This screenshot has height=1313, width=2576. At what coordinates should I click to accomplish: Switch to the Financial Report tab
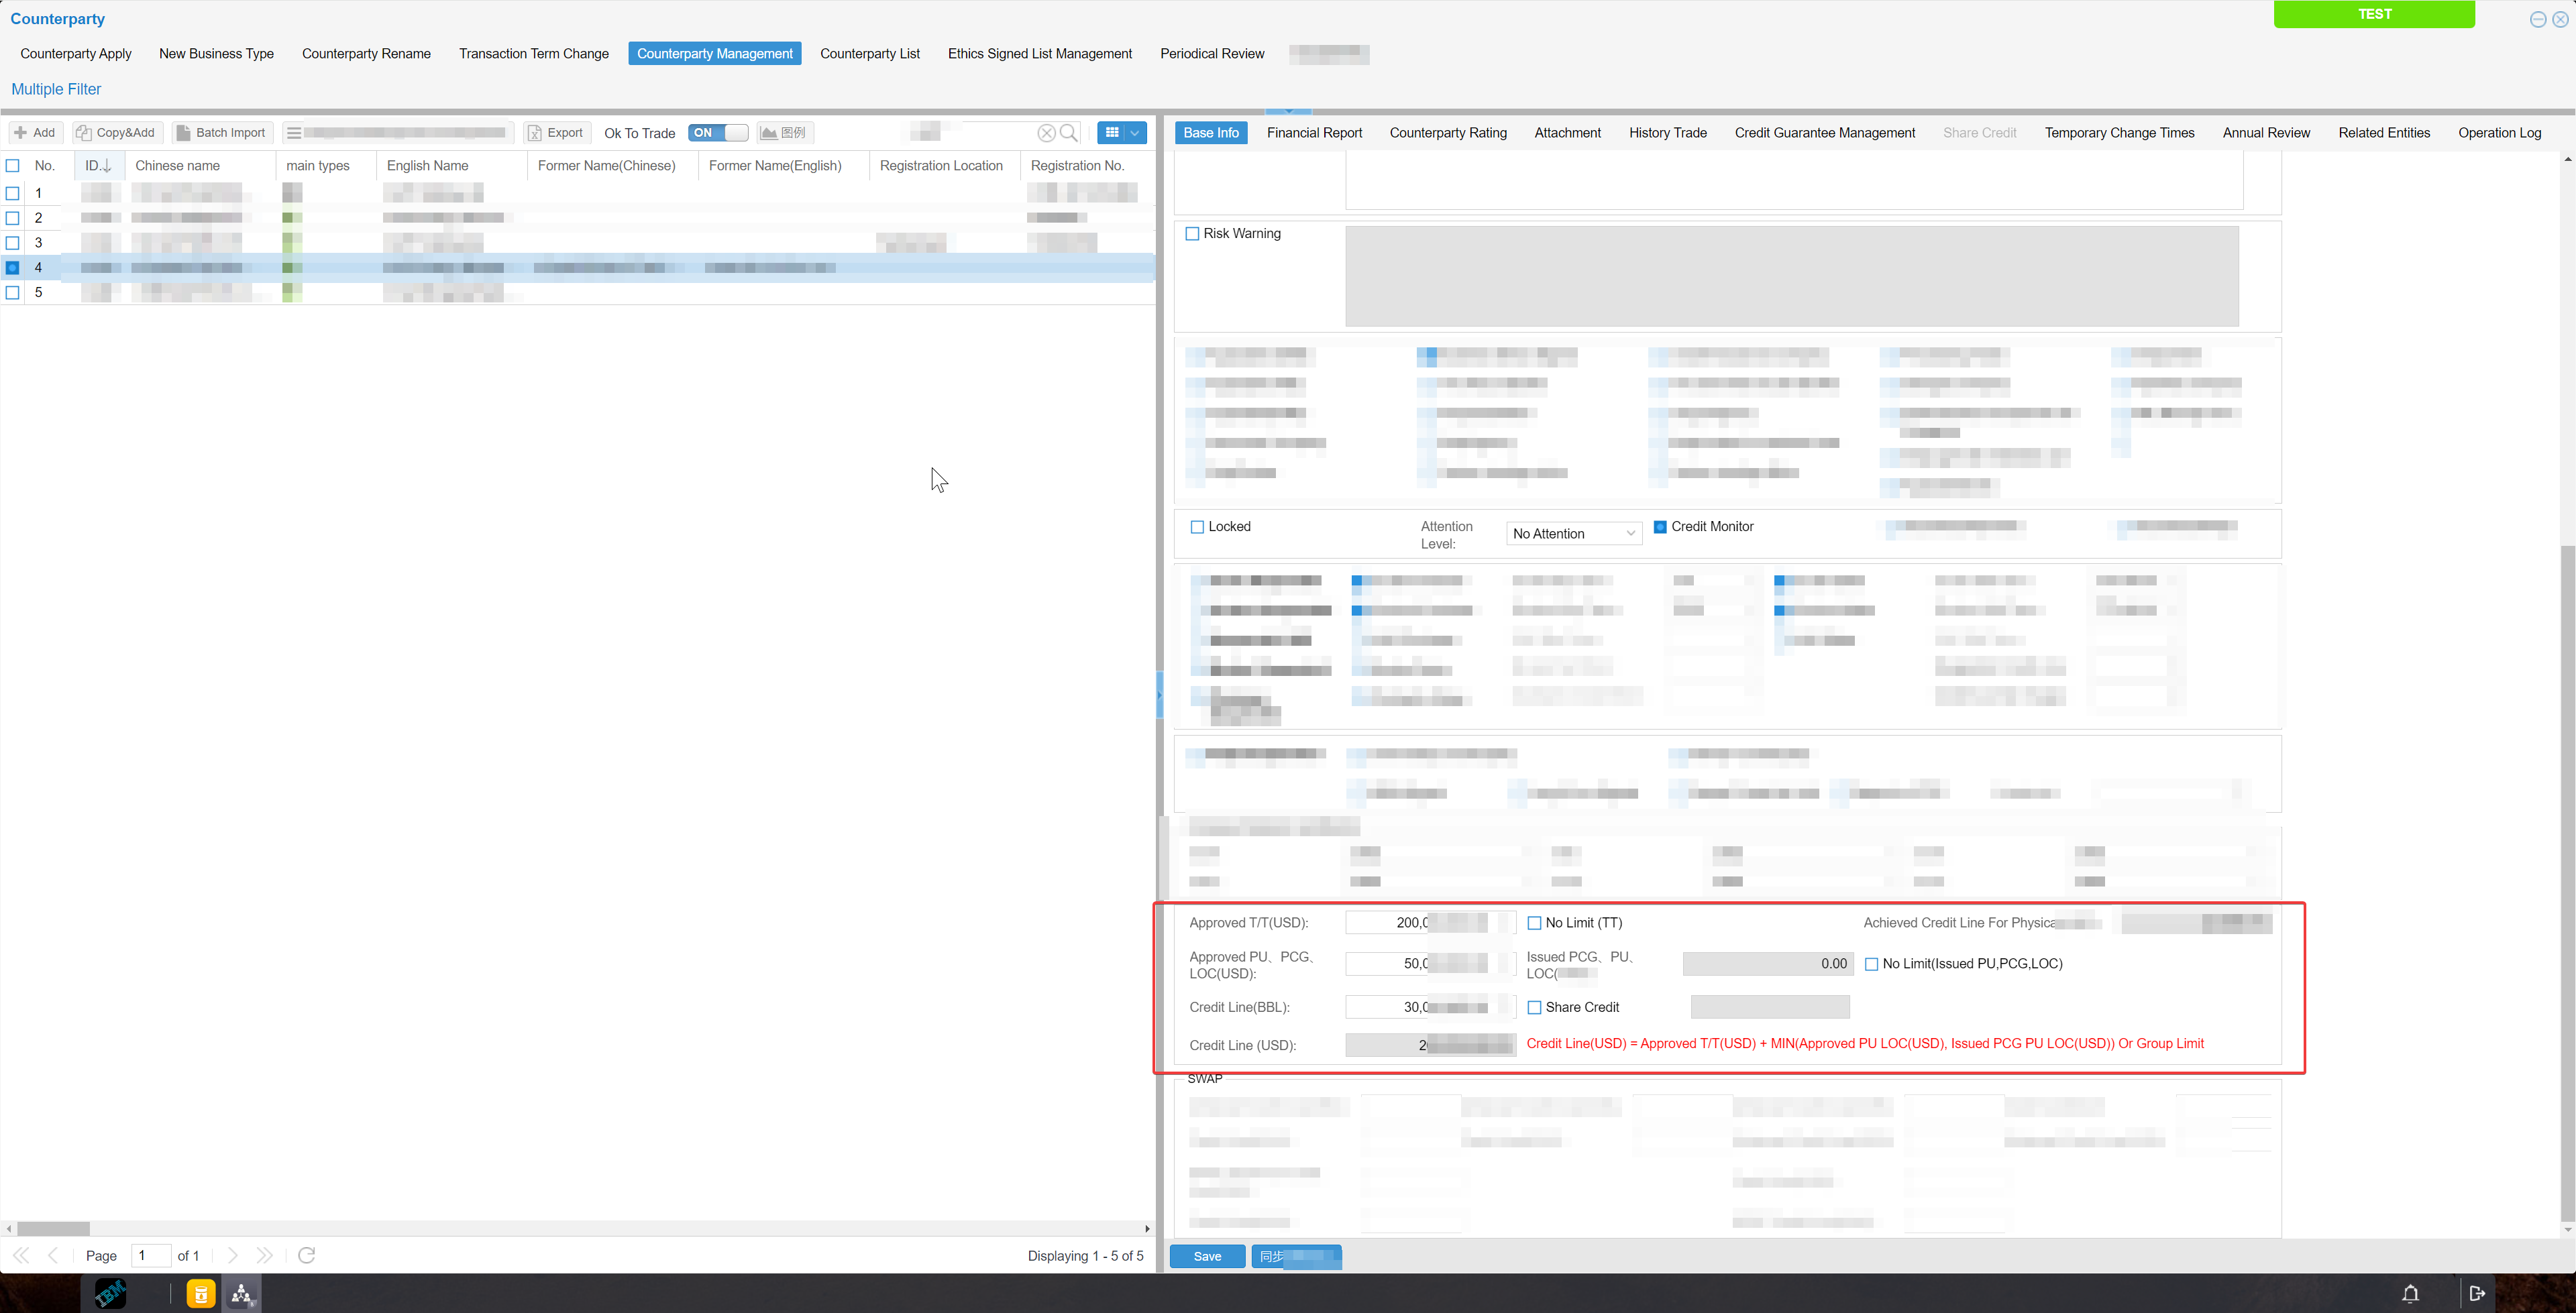click(x=1314, y=133)
